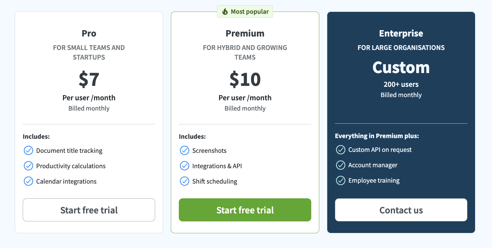Image resolution: width=492 pixels, height=248 pixels.
Task: Click the Enterprise plan heading
Action: point(401,33)
